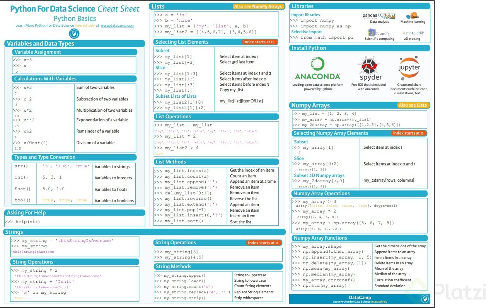Select the 'String Methods' header

[218, 267]
